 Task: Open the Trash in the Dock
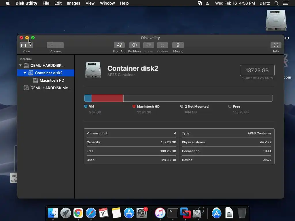242,213
